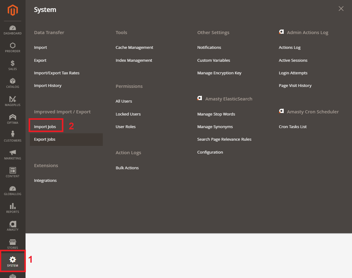Open the Sales dollar icon menu

coord(13,65)
